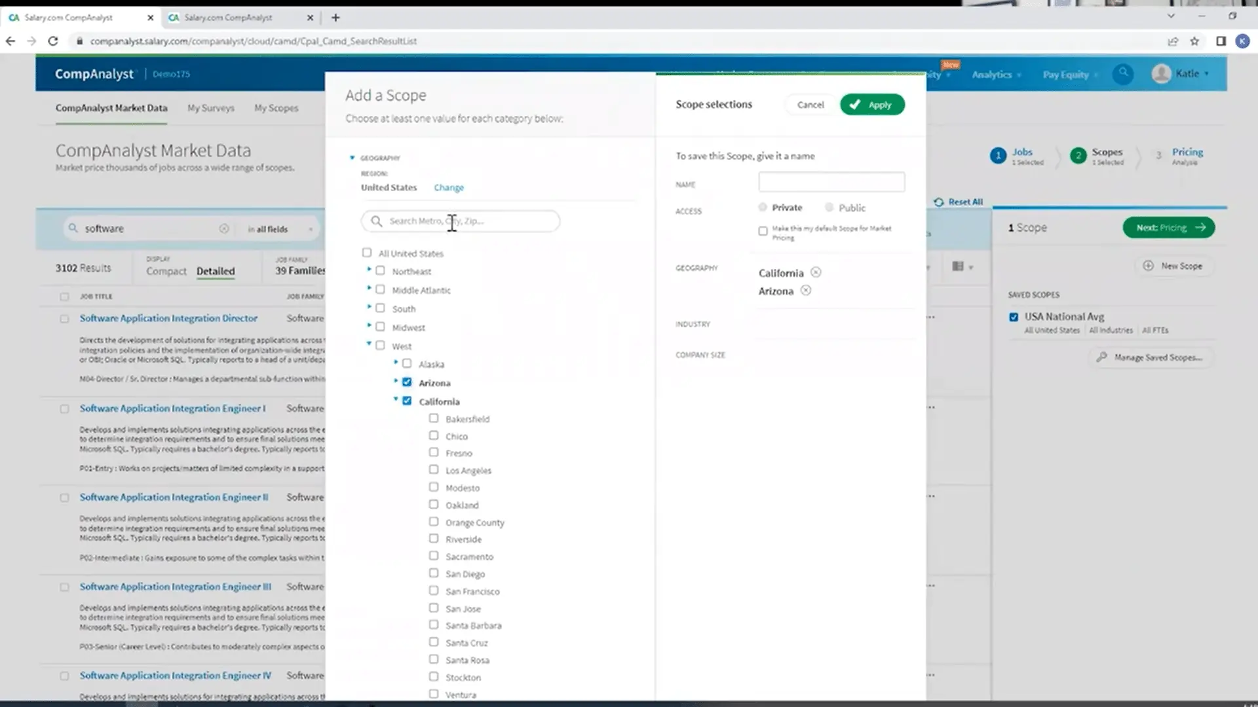The width and height of the screenshot is (1258, 707).
Task: Click the Reset All refresh icon
Action: 938,202
